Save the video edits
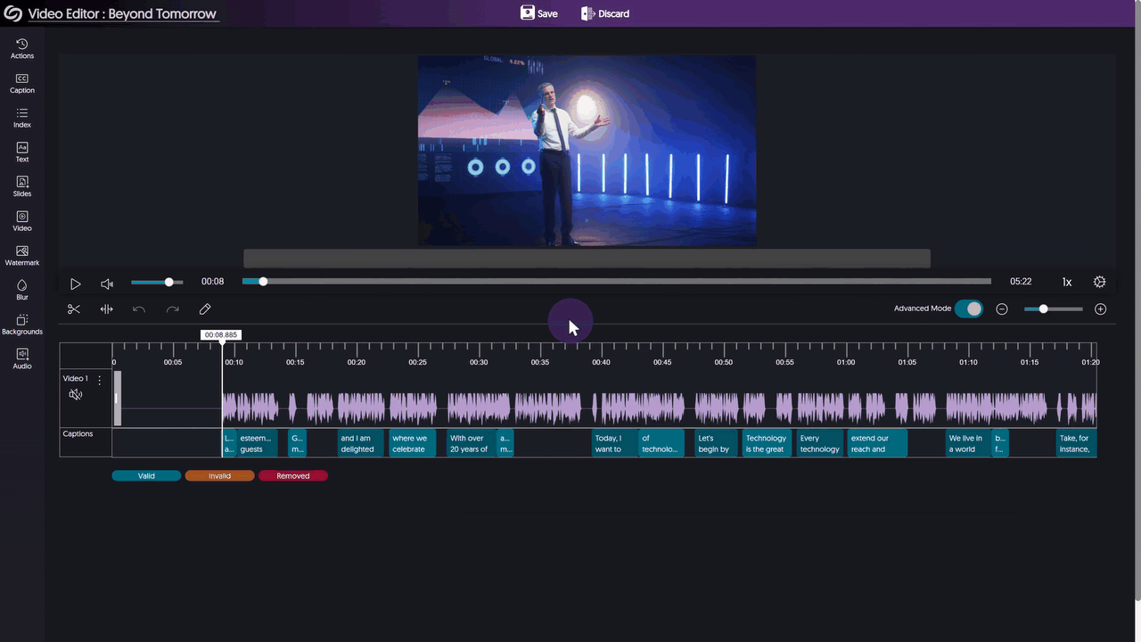 tap(538, 13)
